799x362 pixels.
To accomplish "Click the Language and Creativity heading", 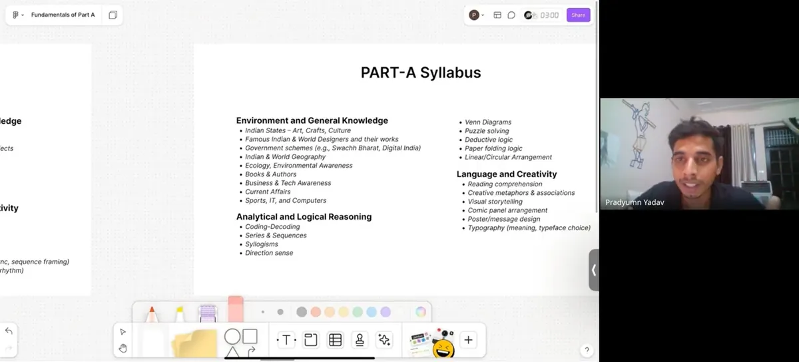I will (x=507, y=174).
